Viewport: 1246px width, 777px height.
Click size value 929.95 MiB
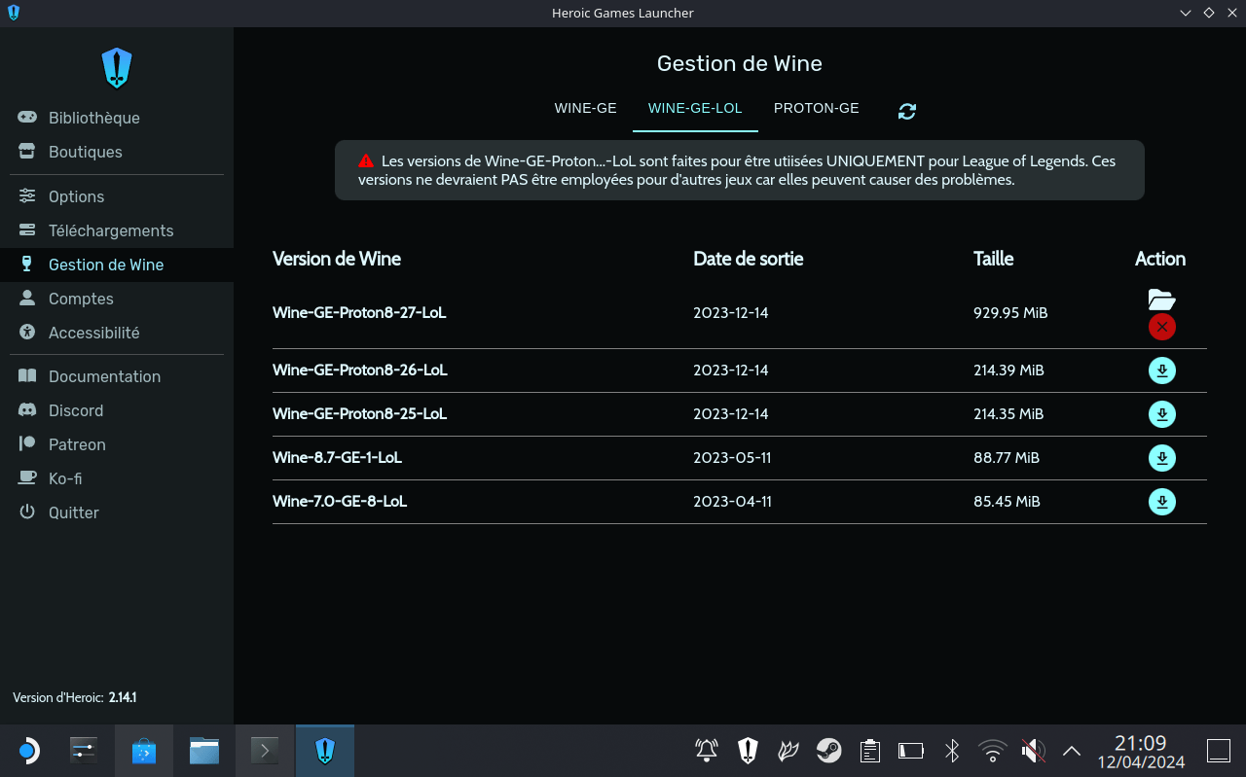click(1010, 313)
